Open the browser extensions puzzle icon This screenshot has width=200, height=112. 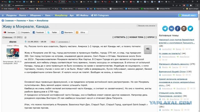pos(191,6)
